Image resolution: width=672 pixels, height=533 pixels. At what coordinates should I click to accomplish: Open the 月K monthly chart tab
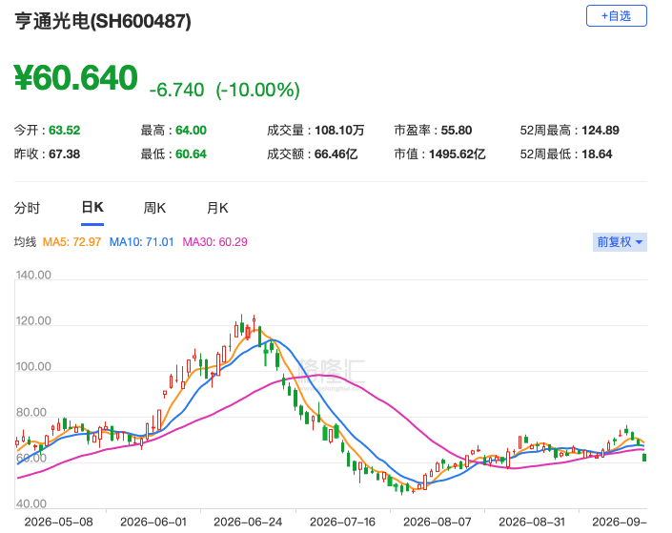click(x=217, y=208)
